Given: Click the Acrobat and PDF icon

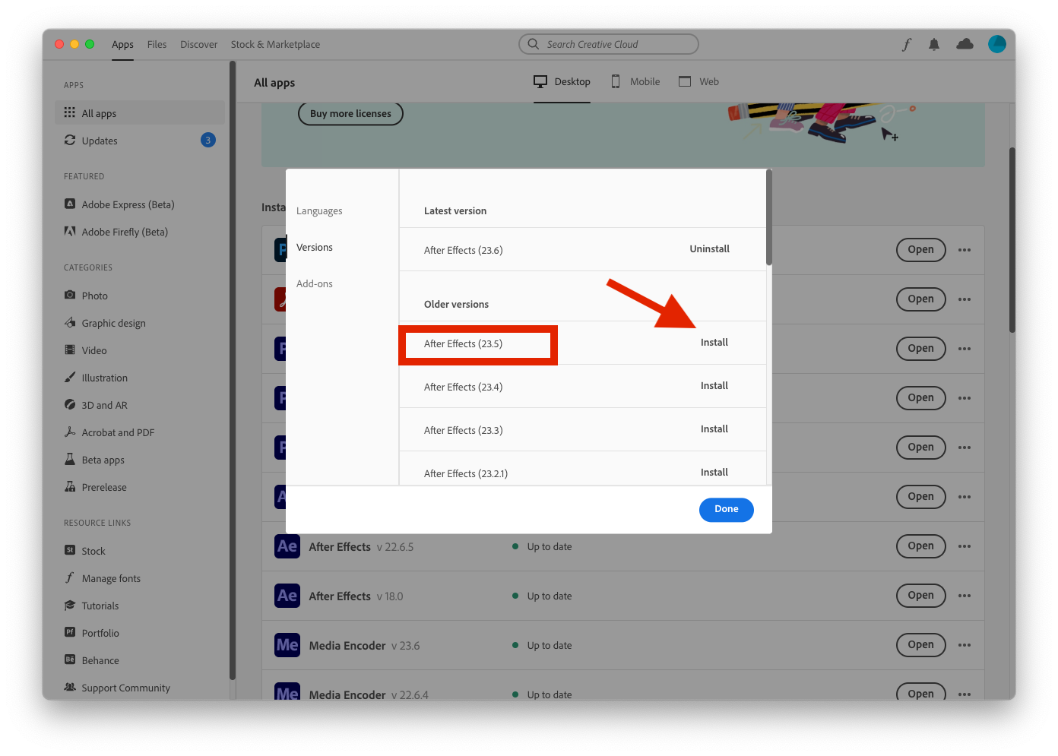Looking at the screenshot, I should (70, 432).
